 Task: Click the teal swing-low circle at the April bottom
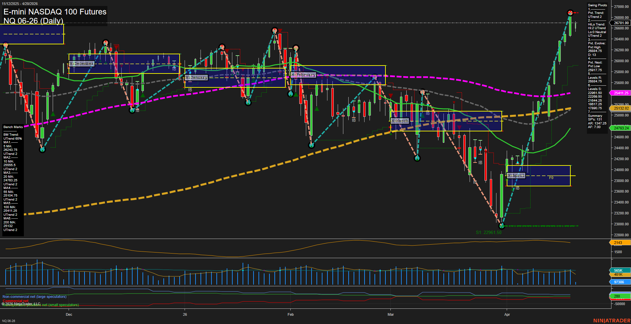(501, 226)
